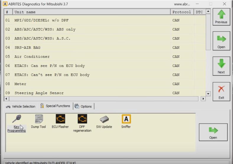233x164 pixels.
Task: Select row 06 ETACS: Can see P/N
Action: tap(105, 66)
